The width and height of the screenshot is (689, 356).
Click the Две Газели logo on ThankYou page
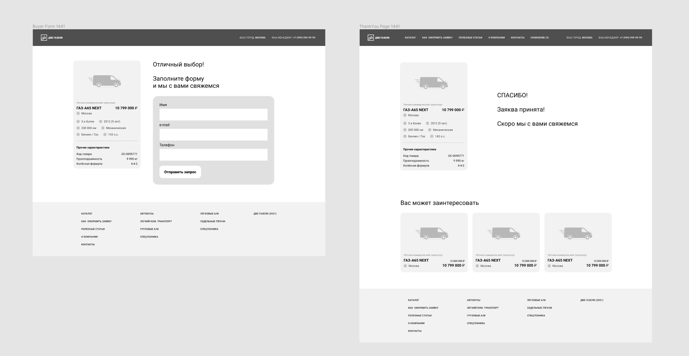click(378, 38)
